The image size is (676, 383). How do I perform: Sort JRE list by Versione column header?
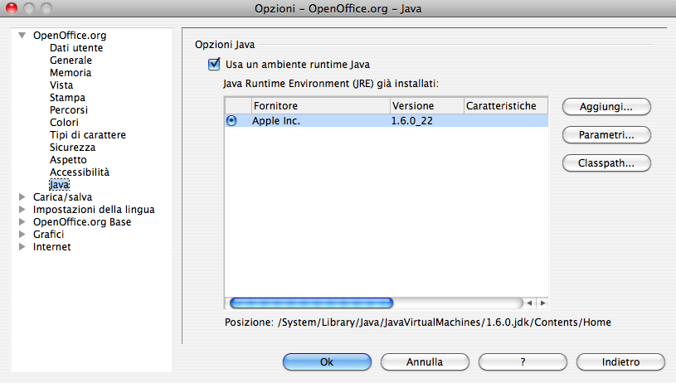tap(426, 106)
